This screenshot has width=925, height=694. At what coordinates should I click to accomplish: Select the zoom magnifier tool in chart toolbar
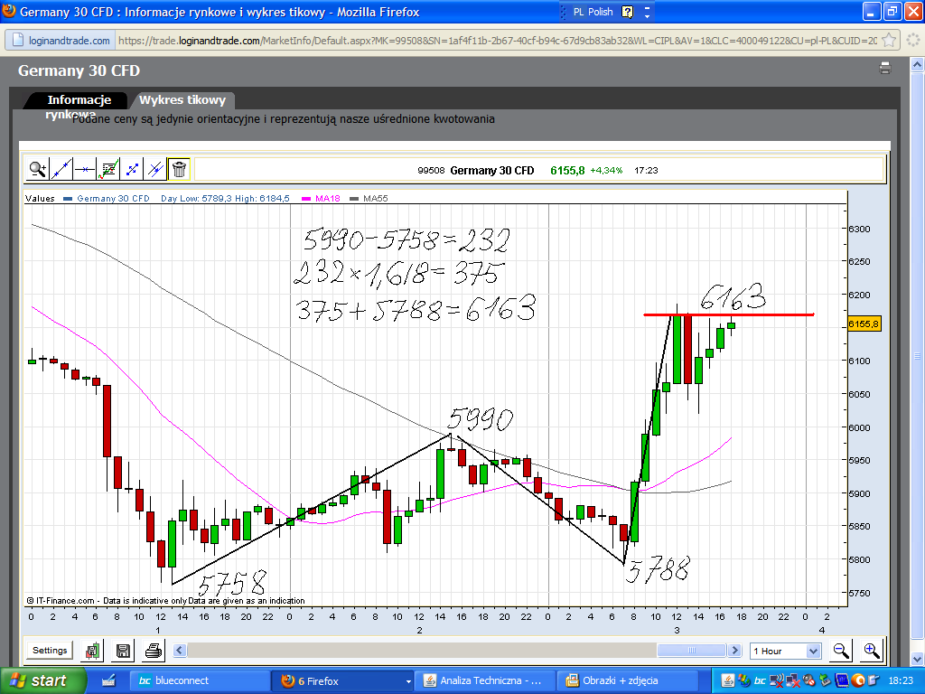pyautogui.click(x=38, y=169)
